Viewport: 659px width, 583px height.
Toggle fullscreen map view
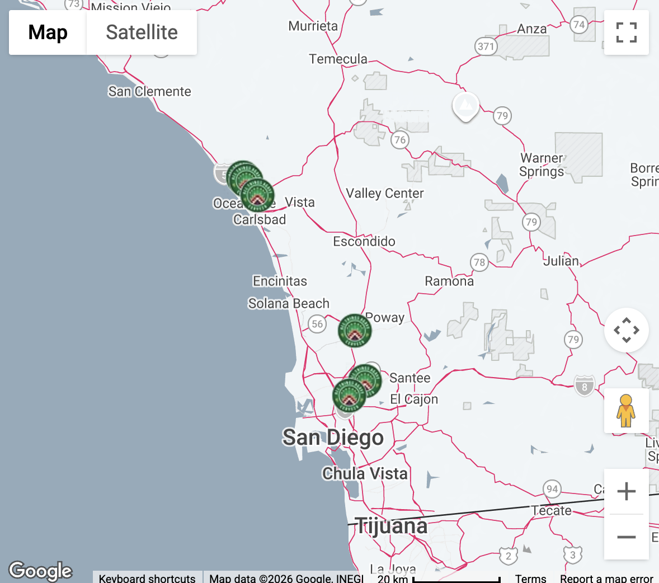(626, 32)
